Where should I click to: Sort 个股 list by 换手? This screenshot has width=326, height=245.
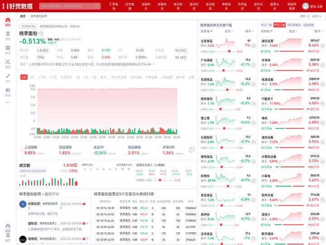[x=249, y=31]
